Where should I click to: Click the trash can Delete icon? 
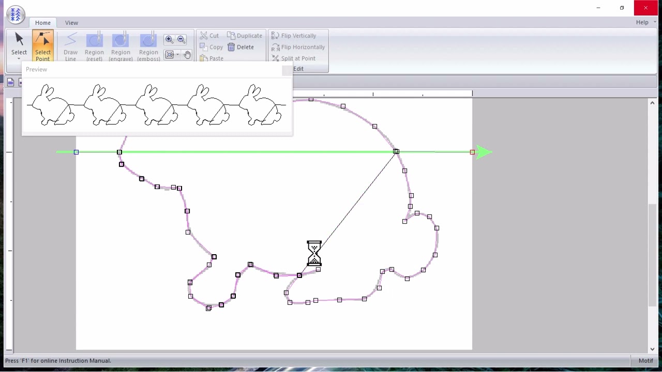[x=231, y=47]
